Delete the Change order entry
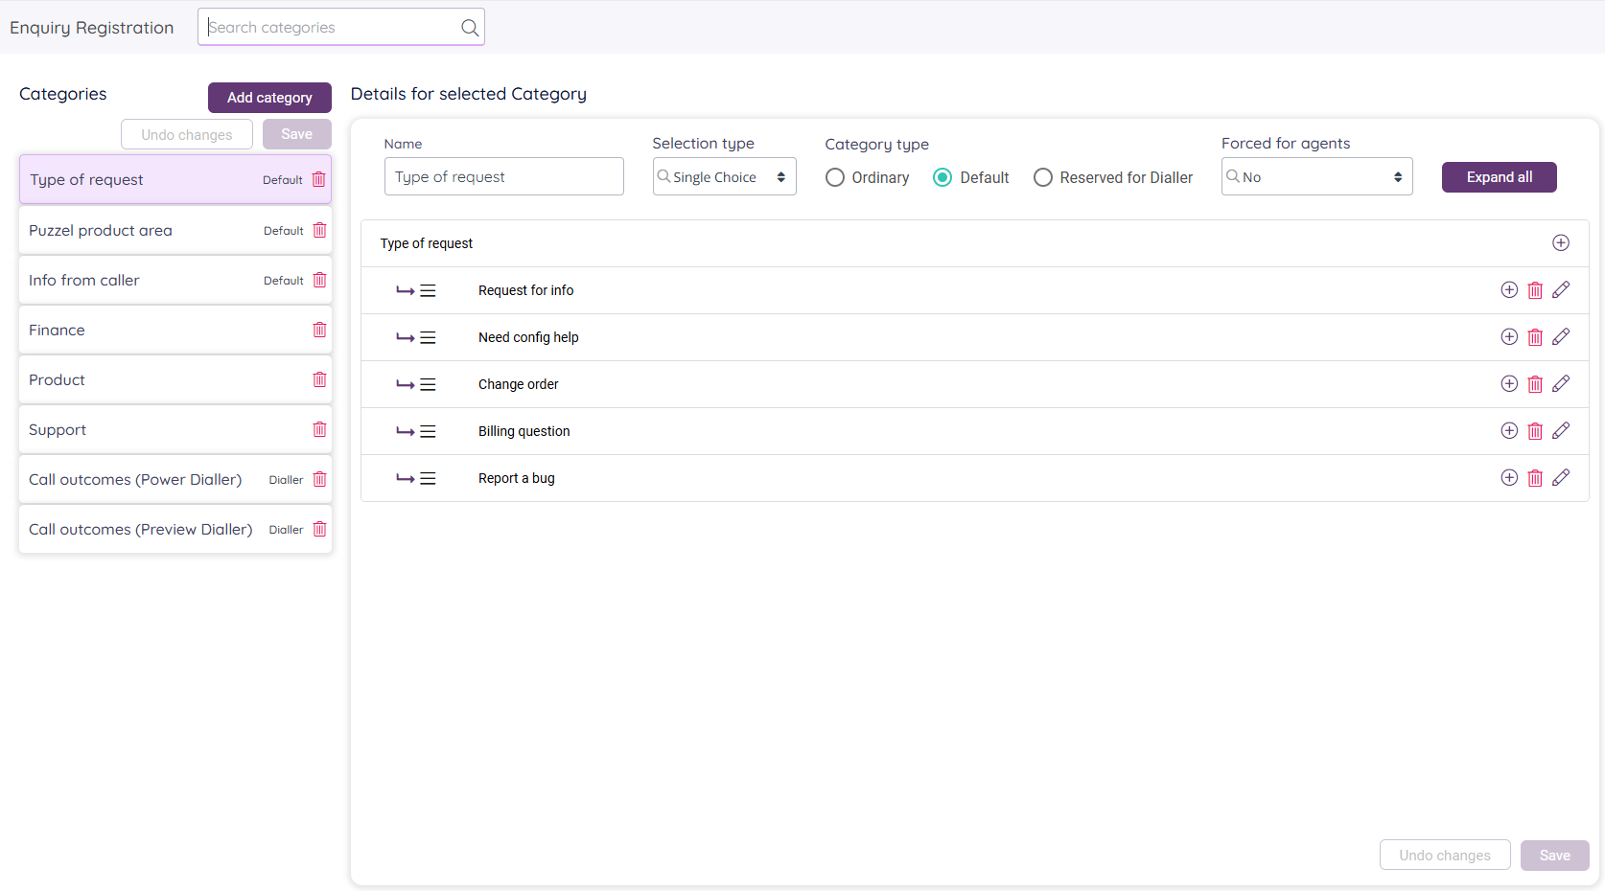The image size is (1605, 891). click(1535, 384)
